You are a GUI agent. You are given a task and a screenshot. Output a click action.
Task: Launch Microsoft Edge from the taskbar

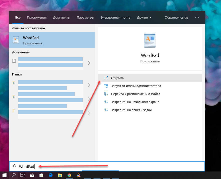point(50,175)
